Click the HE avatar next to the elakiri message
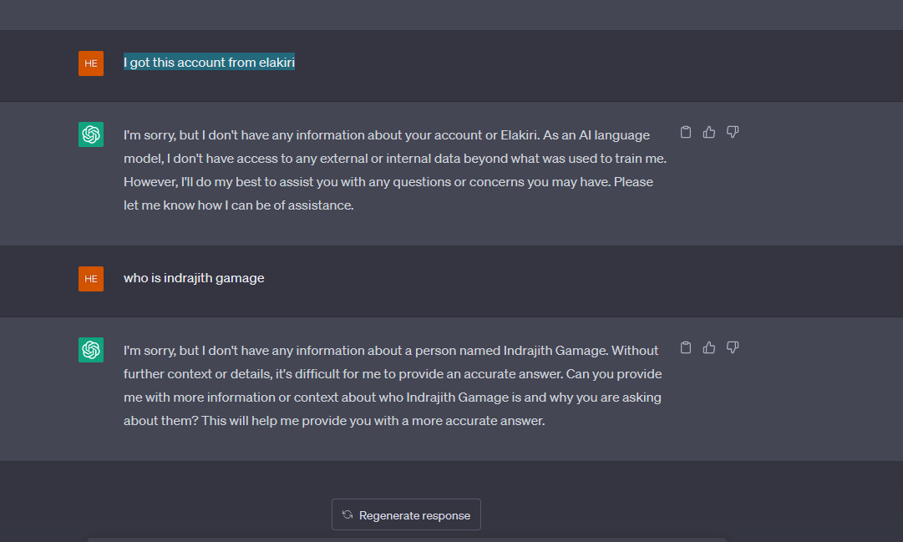Image resolution: width=903 pixels, height=542 pixels. 91,63
